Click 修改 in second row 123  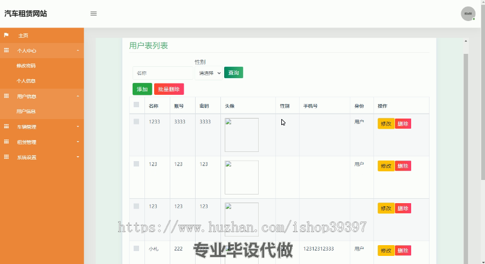[386, 166]
